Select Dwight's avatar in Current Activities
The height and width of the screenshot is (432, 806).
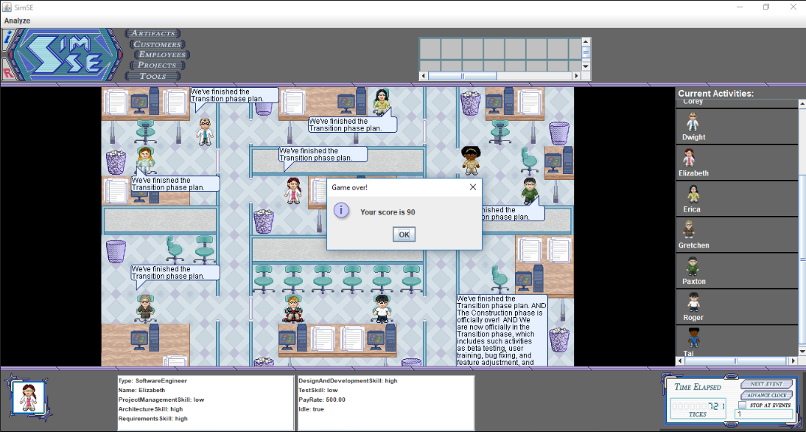tap(693, 122)
